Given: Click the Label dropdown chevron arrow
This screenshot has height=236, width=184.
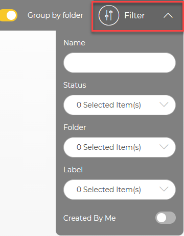Looking at the screenshot, I should [164, 189].
